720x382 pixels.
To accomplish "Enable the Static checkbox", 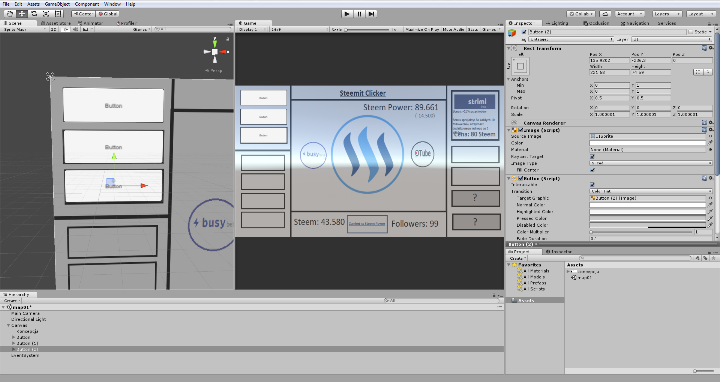I will 691,32.
